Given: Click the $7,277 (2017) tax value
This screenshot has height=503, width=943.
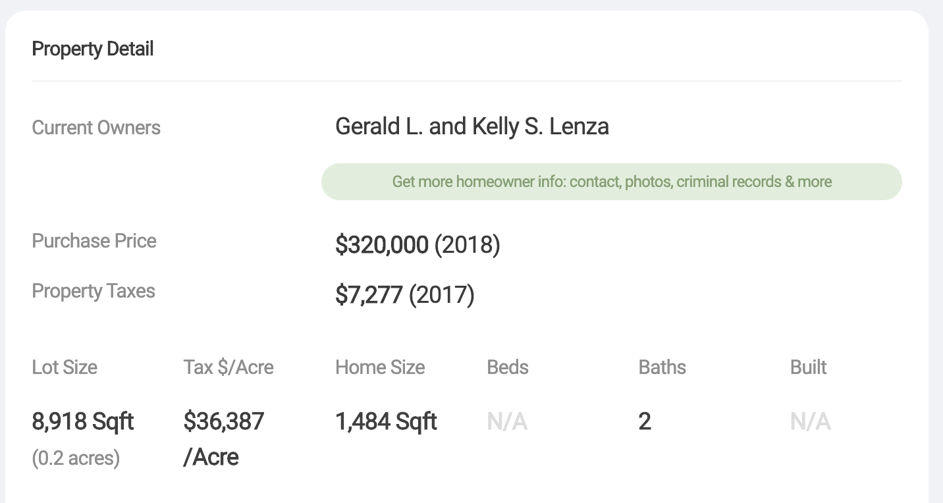Looking at the screenshot, I should pyautogui.click(x=405, y=295).
